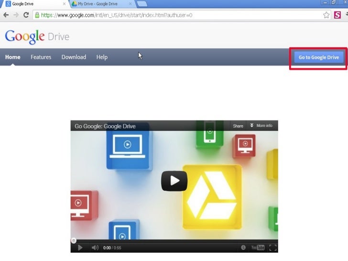This screenshot has height=261, width=348.
Task: Open the Download navigation item
Action: [x=74, y=57]
